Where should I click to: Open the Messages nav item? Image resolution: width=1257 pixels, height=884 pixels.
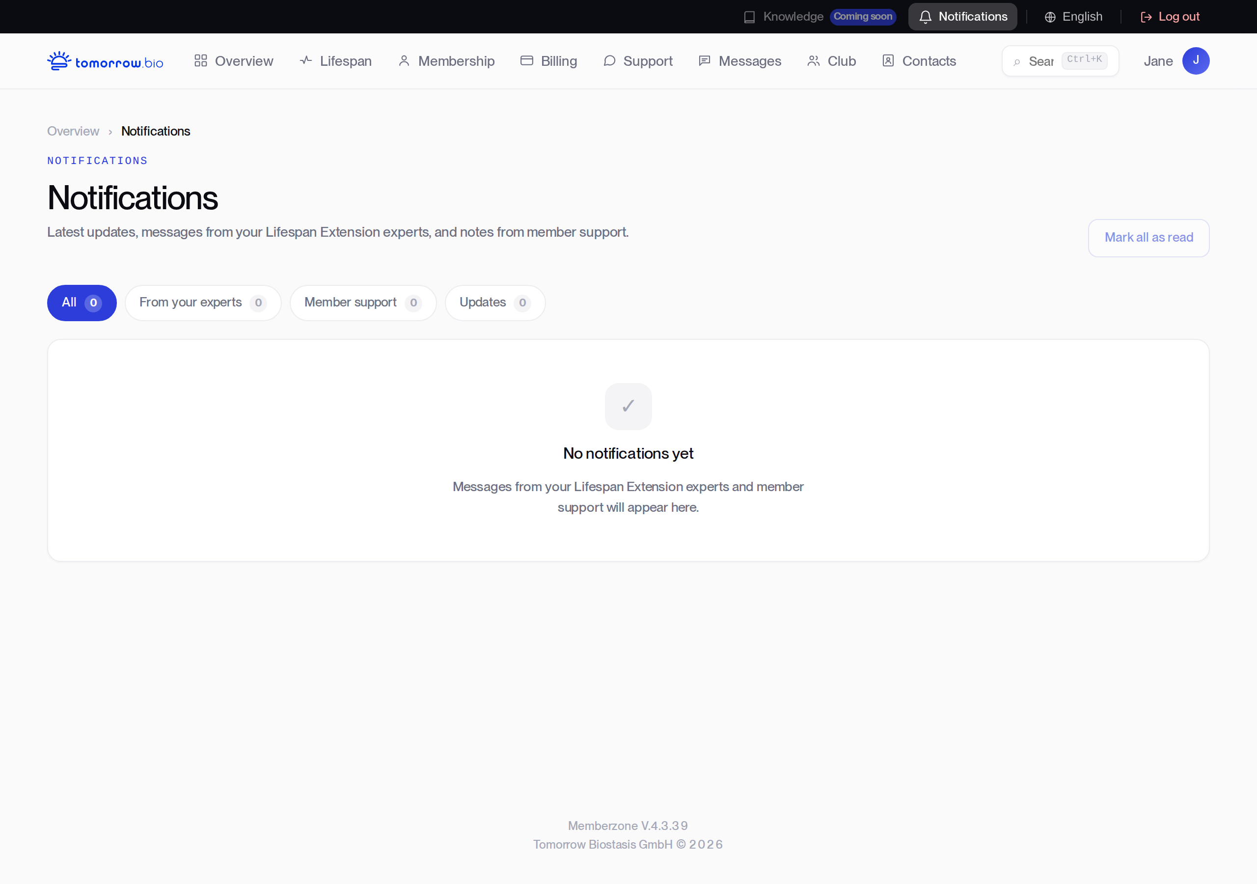(739, 61)
